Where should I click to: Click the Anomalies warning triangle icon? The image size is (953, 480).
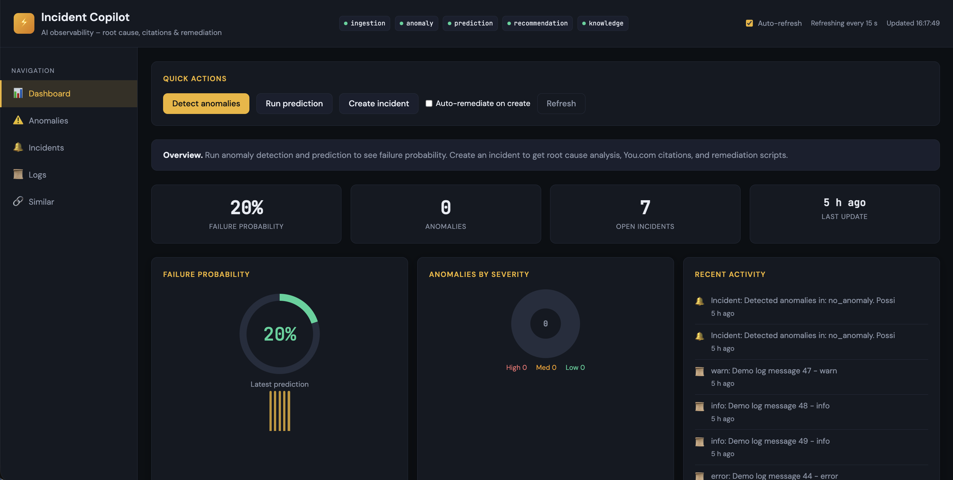[18, 120]
